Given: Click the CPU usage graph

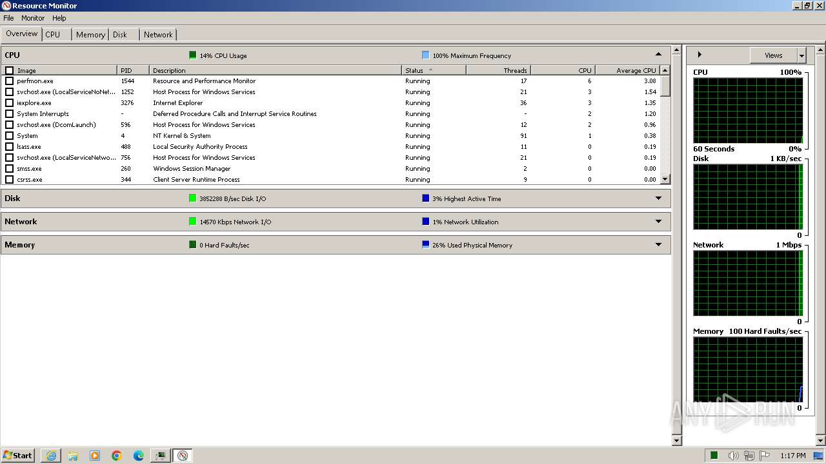Looking at the screenshot, I should click(x=748, y=110).
